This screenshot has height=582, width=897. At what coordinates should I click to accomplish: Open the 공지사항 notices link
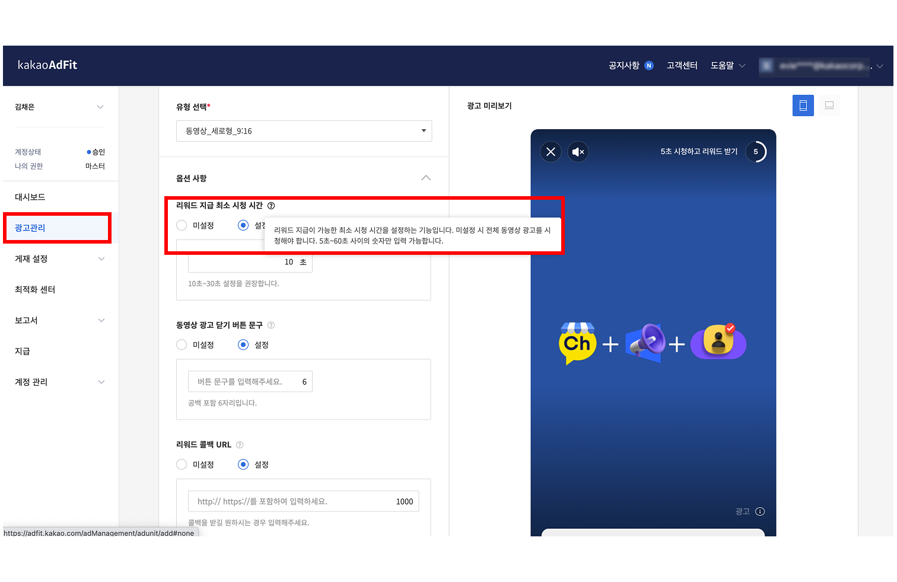[624, 65]
